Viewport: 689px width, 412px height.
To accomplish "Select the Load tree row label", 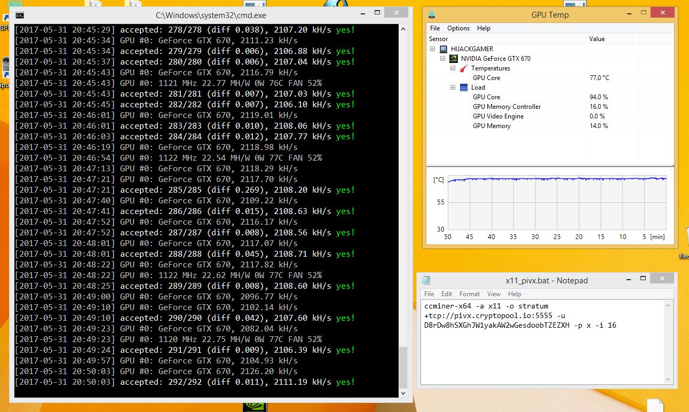I will pyautogui.click(x=478, y=88).
